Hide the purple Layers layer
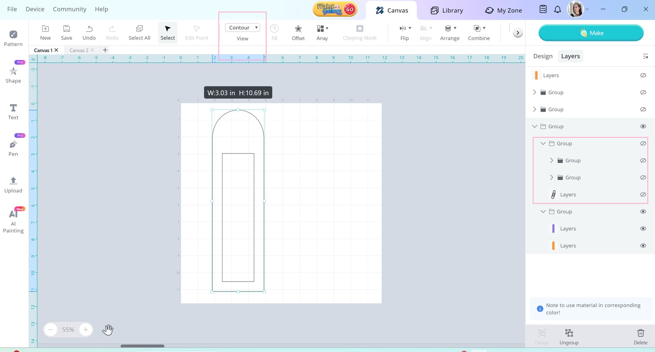Screen dimensions: 655x352 coord(643,228)
